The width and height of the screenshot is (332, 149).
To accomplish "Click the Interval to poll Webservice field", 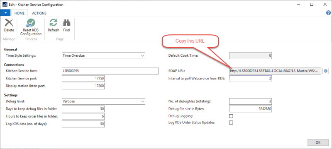I will [x=251, y=79].
